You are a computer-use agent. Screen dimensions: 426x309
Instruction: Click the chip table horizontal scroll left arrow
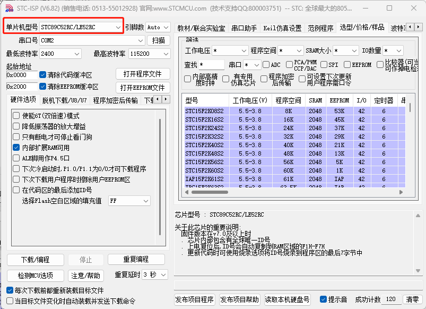pos(187,192)
